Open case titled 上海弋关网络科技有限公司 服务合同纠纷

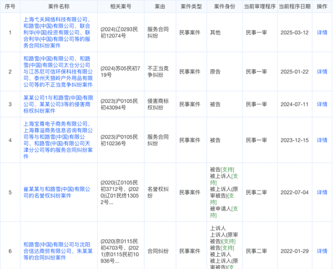(x=57, y=32)
